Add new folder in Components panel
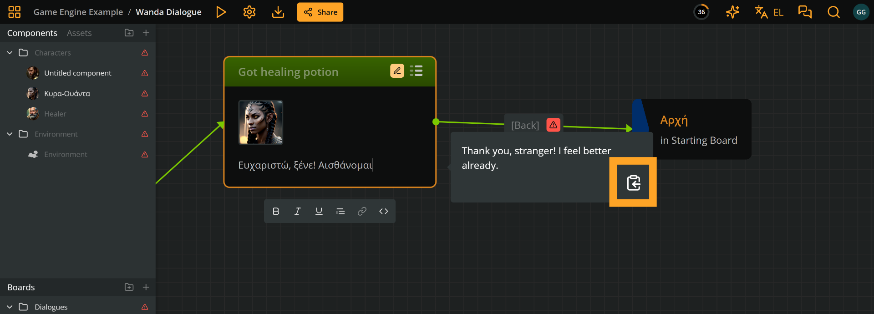 pos(129,33)
